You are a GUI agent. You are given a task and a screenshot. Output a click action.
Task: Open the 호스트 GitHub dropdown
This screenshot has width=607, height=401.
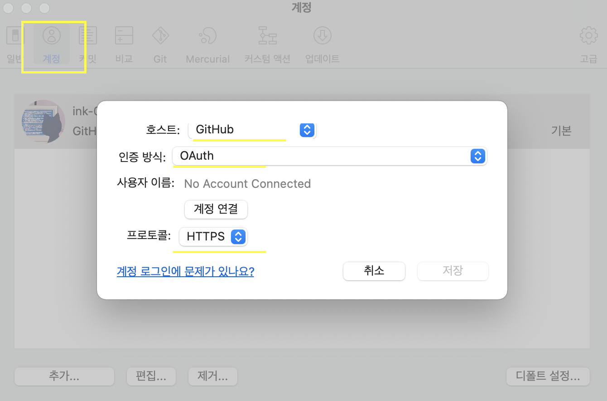point(252,130)
